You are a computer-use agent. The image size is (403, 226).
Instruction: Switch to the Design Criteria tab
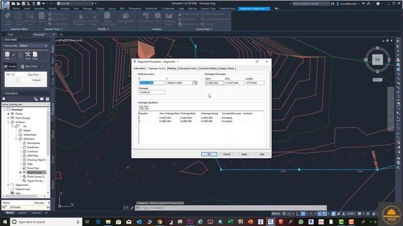click(x=227, y=68)
